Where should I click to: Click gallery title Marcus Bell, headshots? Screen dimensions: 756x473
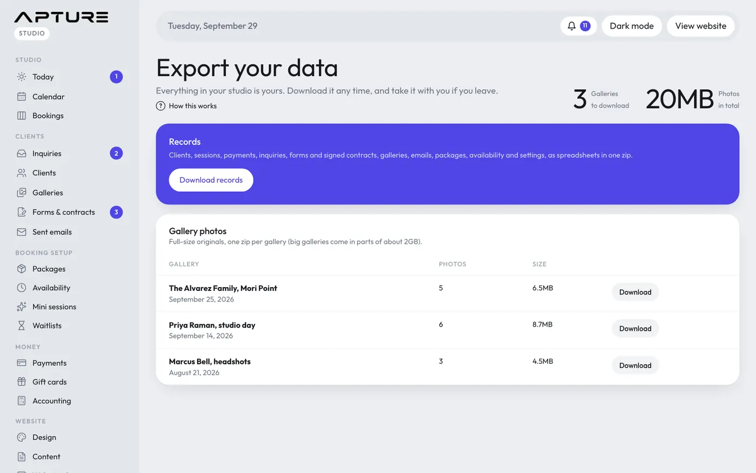(210, 362)
